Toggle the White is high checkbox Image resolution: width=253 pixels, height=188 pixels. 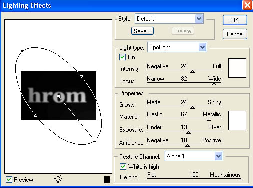(123, 167)
